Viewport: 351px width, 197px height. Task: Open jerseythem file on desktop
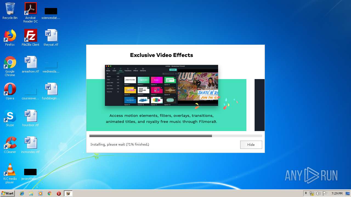(x=30, y=175)
